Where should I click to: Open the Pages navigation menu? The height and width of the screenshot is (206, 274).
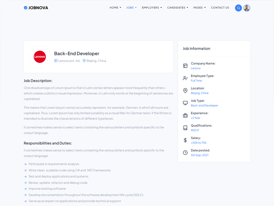pos(200,8)
